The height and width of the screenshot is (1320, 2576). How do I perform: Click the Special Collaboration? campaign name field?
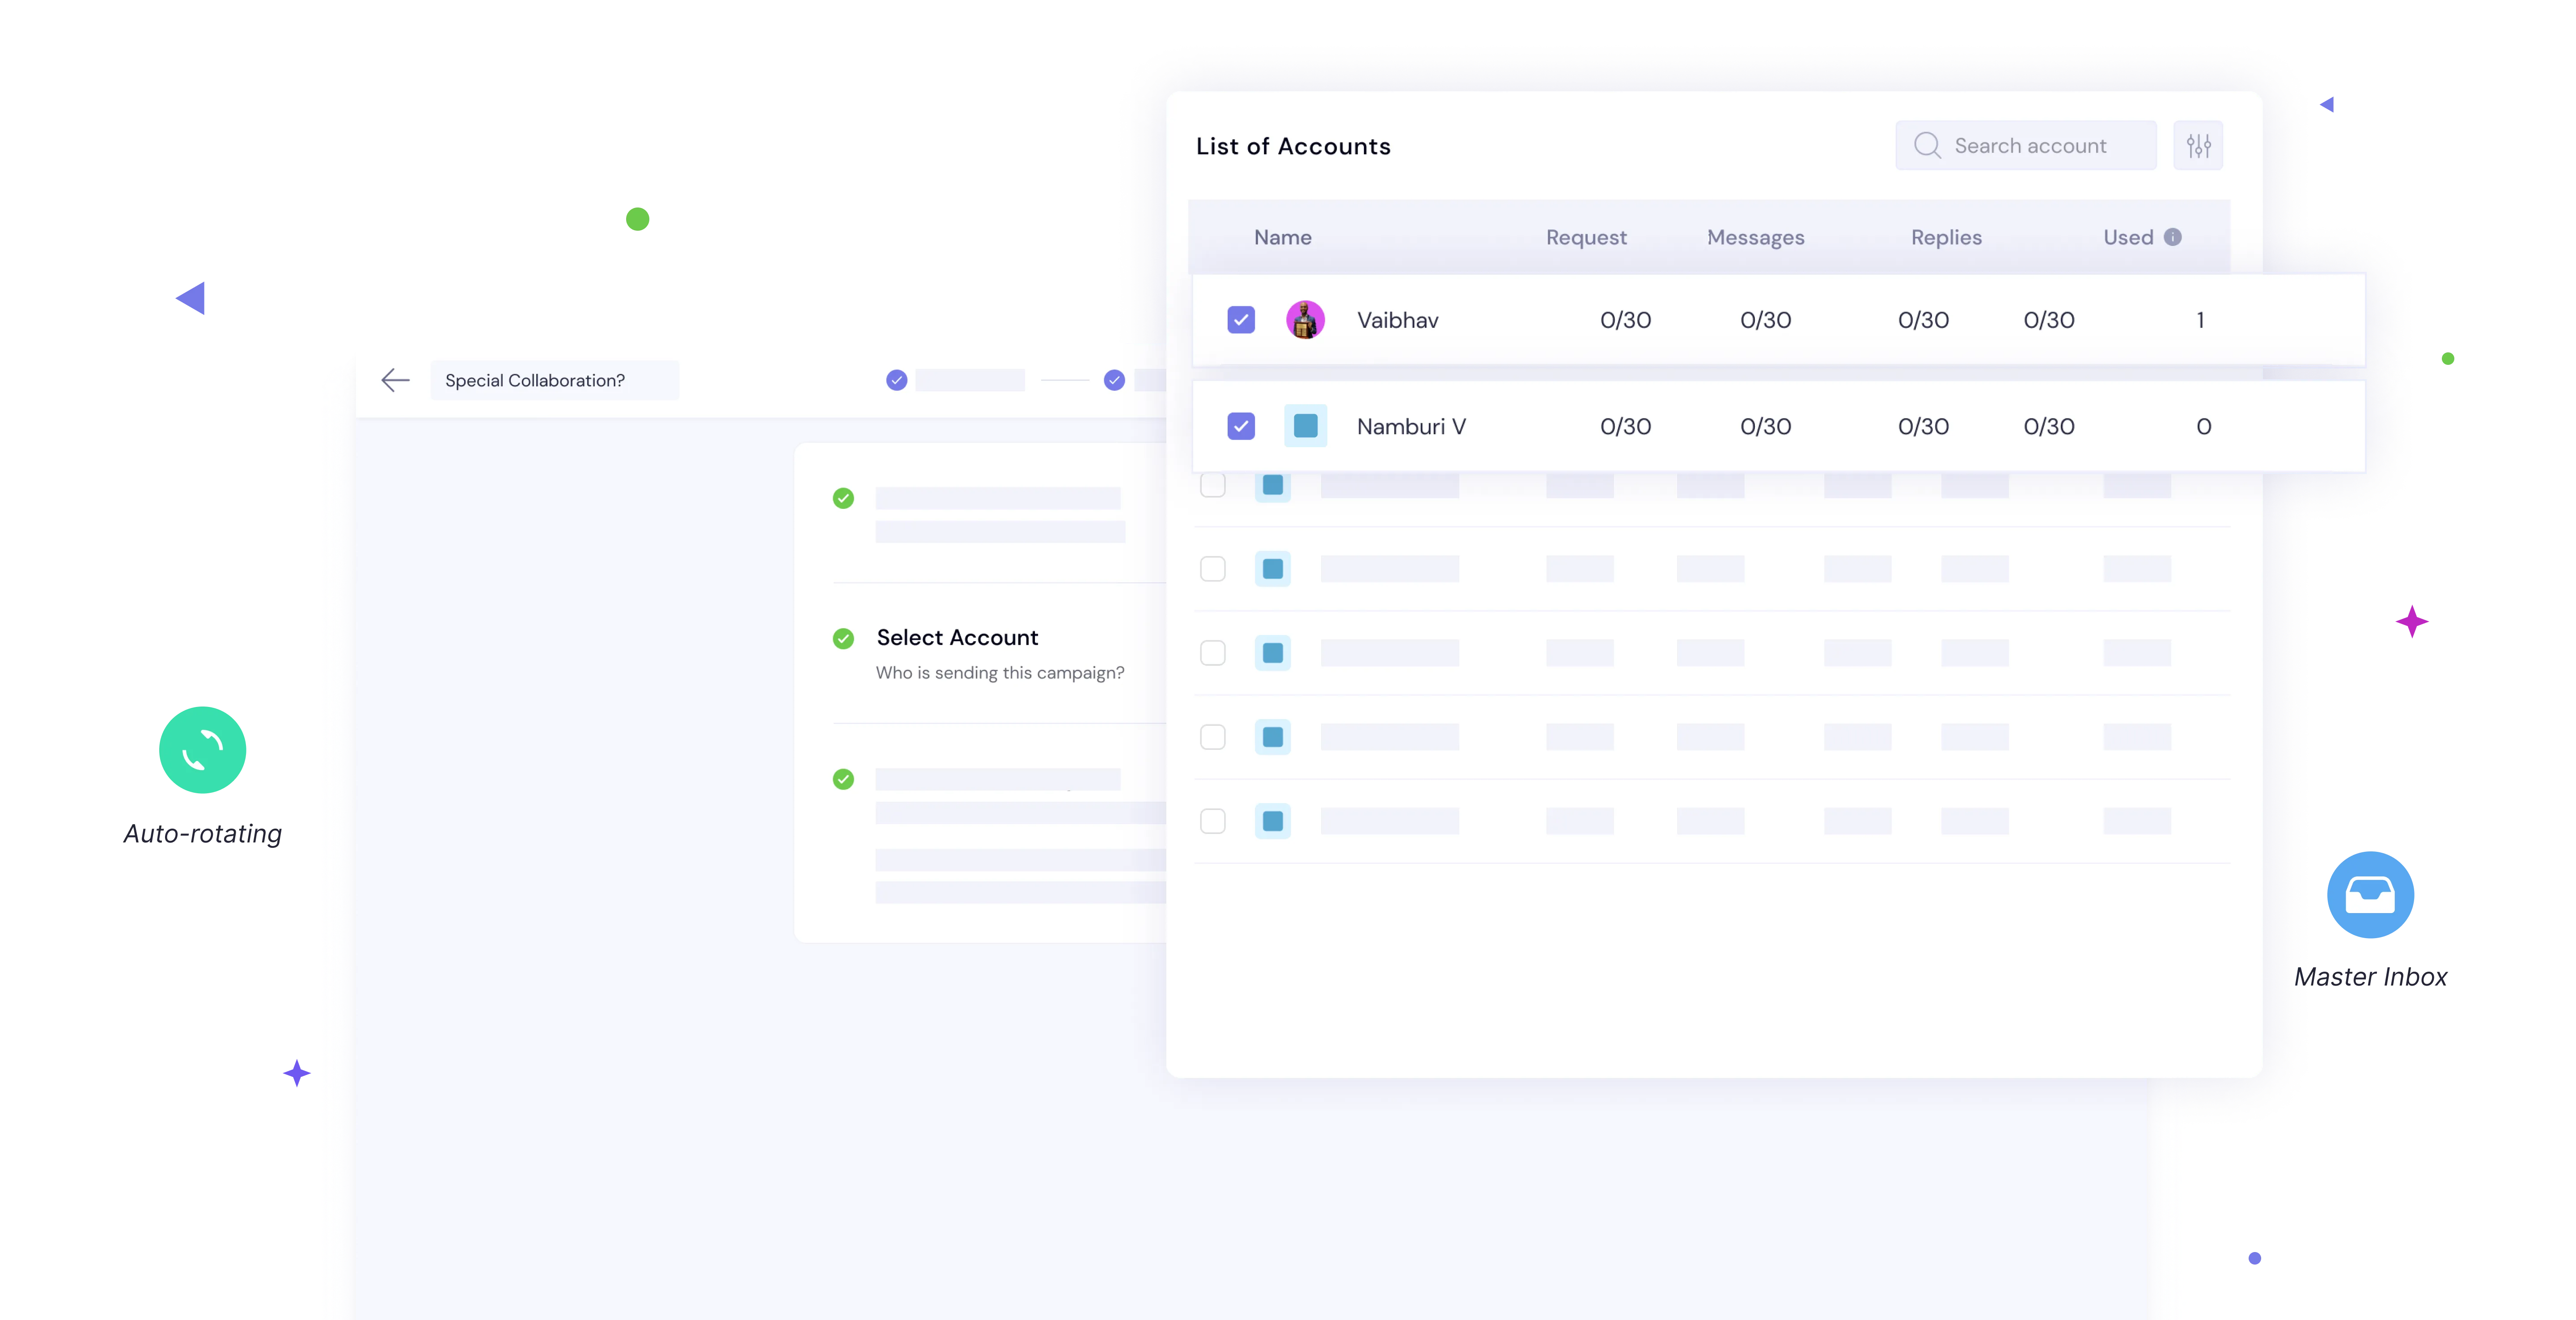[x=554, y=380]
